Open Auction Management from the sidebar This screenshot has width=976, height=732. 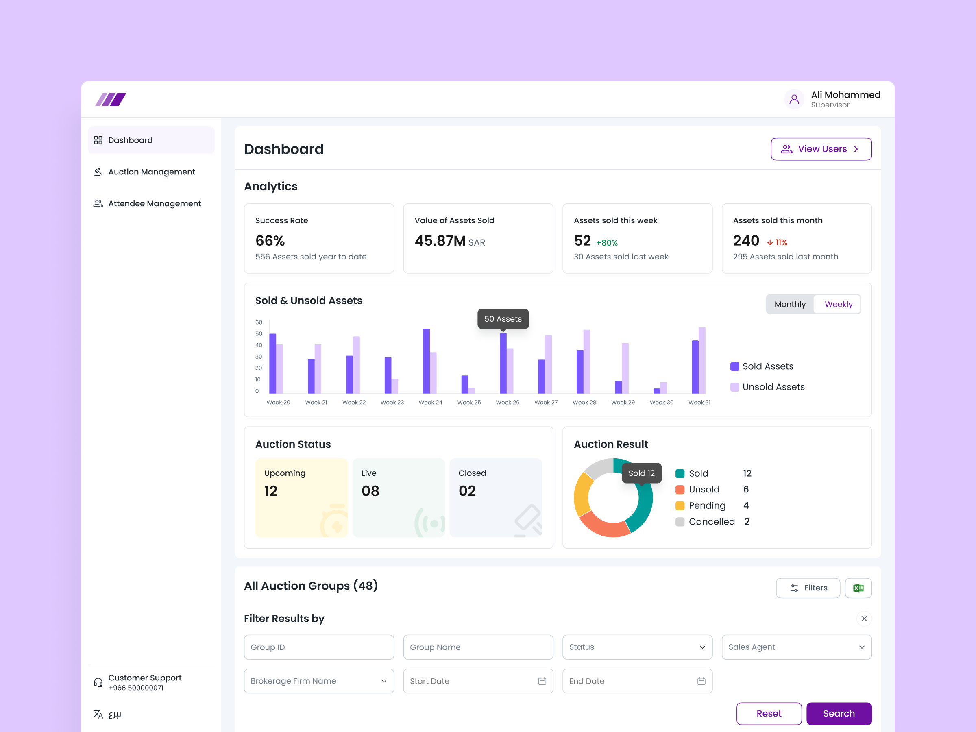click(151, 172)
